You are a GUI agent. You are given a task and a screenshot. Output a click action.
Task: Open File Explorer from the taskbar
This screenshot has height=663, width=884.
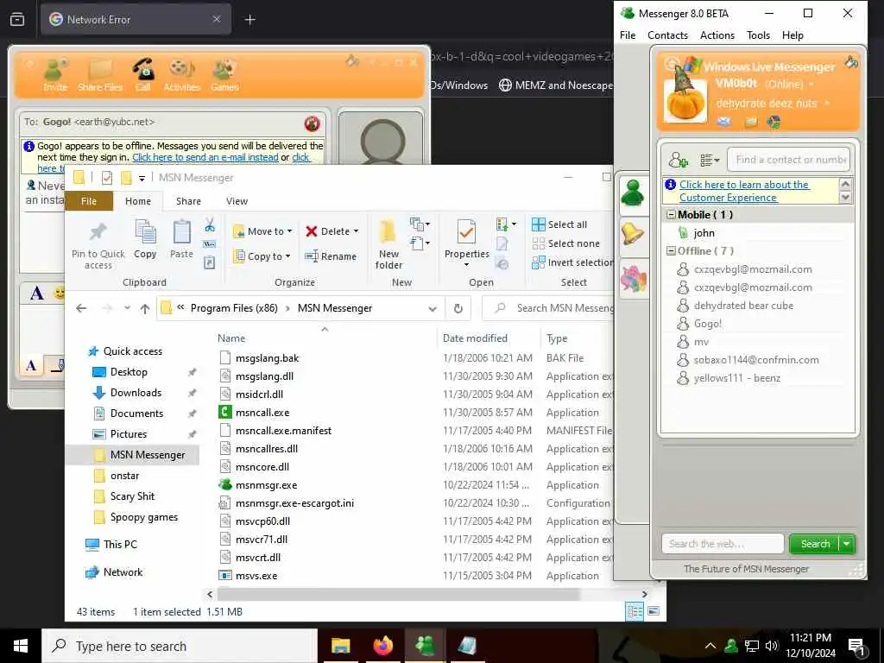(340, 646)
